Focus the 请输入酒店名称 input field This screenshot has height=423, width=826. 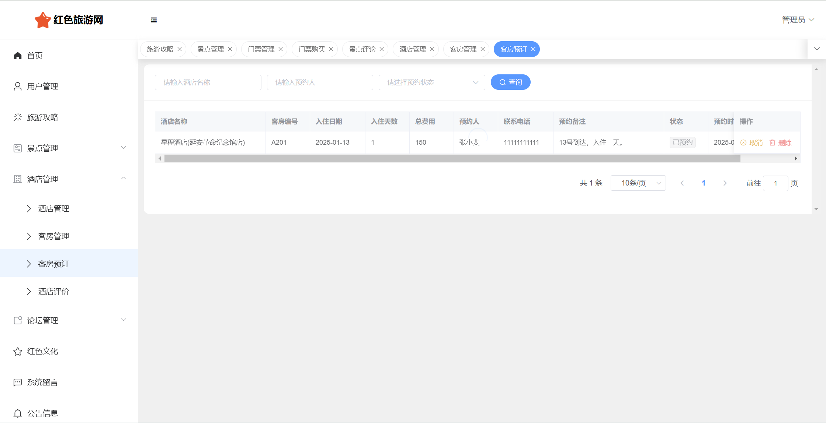pos(208,82)
